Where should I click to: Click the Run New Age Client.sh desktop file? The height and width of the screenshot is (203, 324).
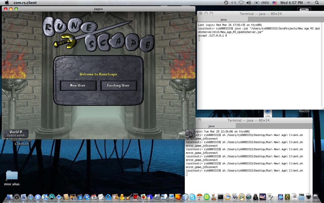(22, 142)
